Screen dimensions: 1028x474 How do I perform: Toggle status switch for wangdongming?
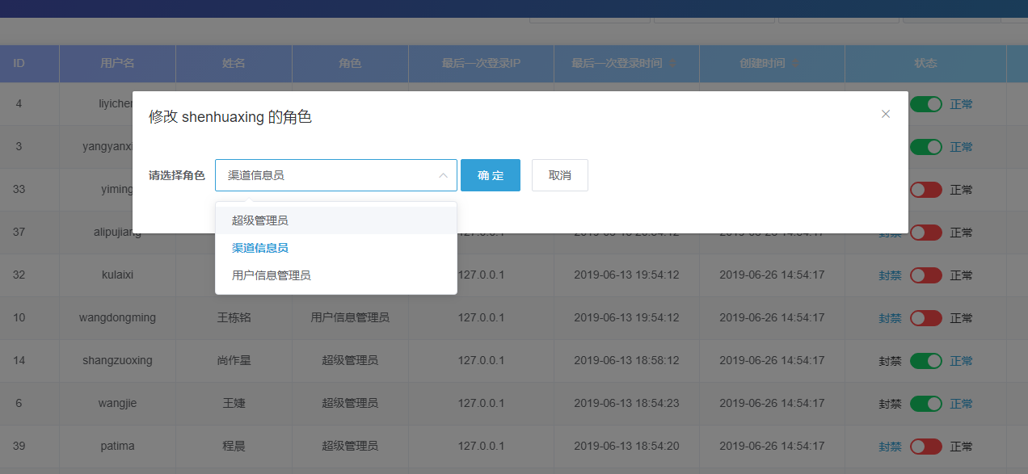coord(925,318)
